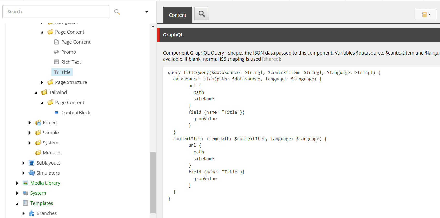Open the Modules folder

52,153
